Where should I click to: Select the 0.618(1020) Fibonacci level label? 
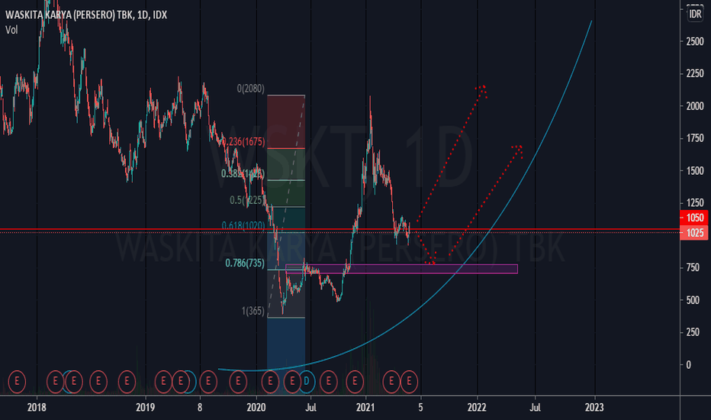(243, 226)
